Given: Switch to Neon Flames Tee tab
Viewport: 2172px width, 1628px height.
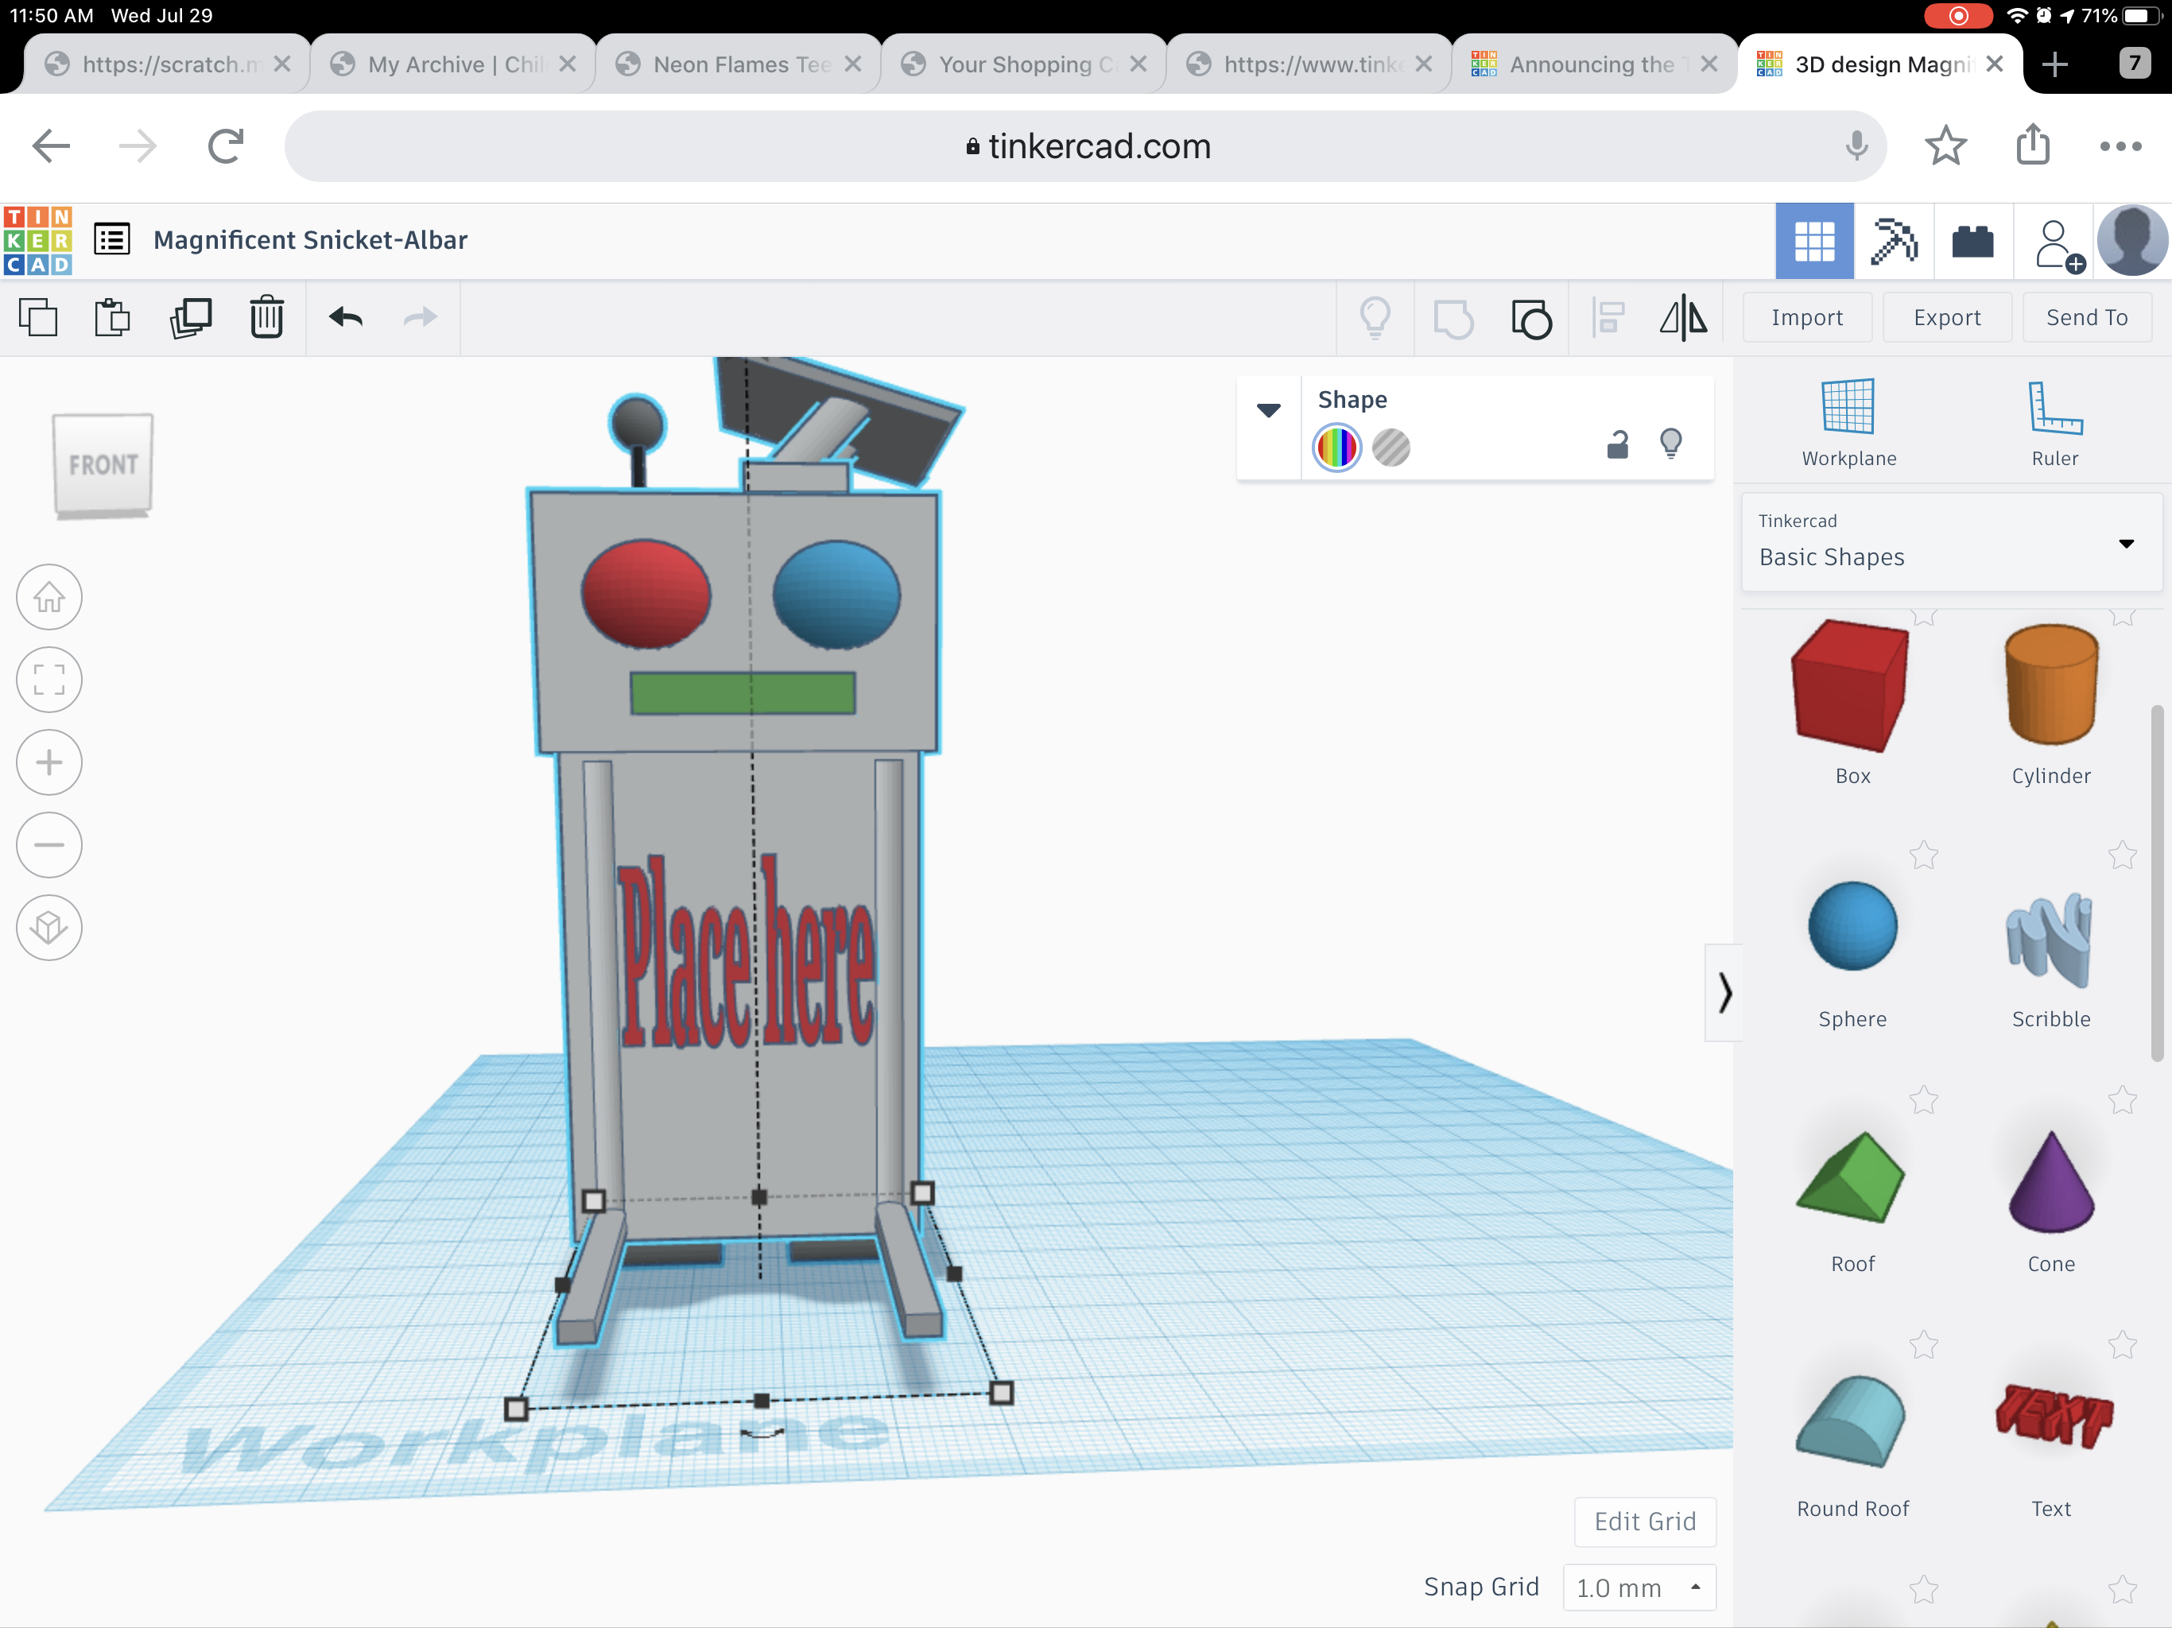Looking at the screenshot, I should pos(739,64).
